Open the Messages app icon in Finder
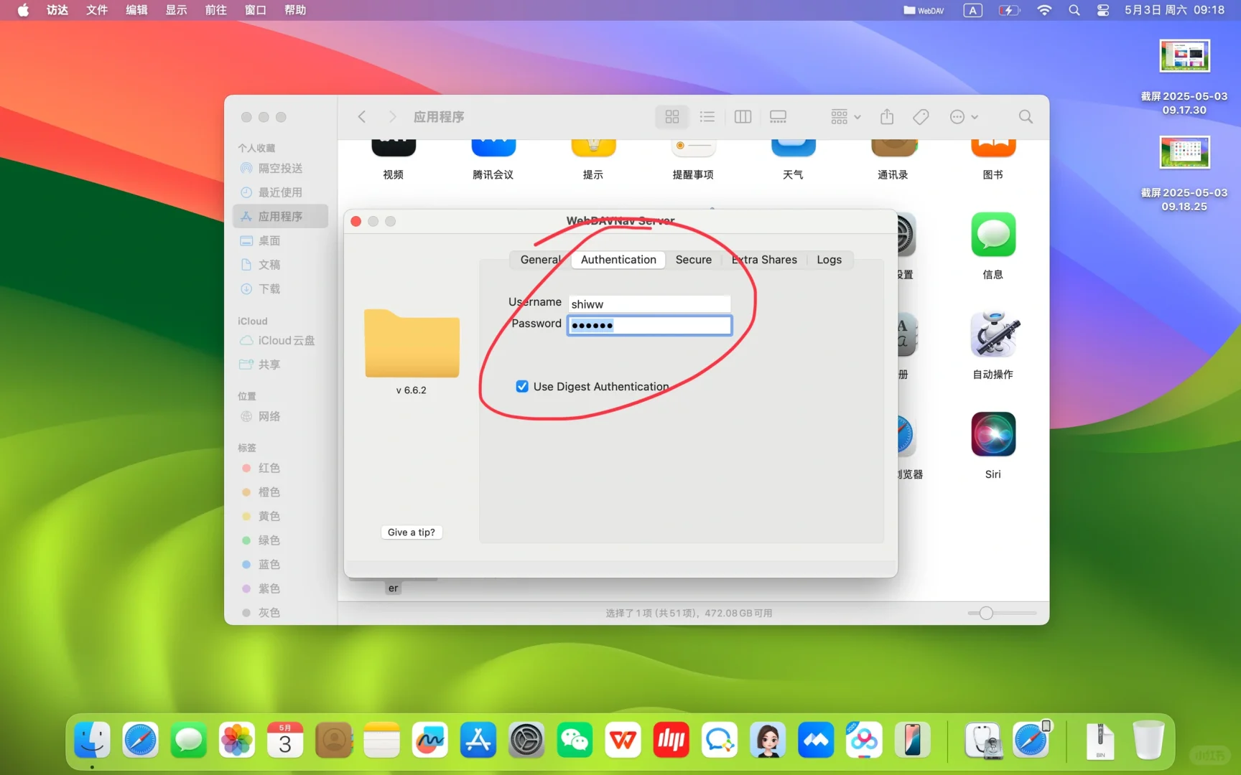Image resolution: width=1241 pixels, height=775 pixels. pyautogui.click(x=993, y=235)
